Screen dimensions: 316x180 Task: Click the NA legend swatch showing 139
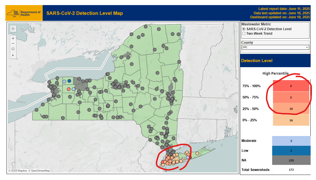point(291,160)
